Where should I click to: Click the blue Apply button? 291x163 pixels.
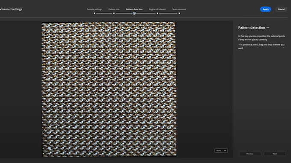[266, 9]
